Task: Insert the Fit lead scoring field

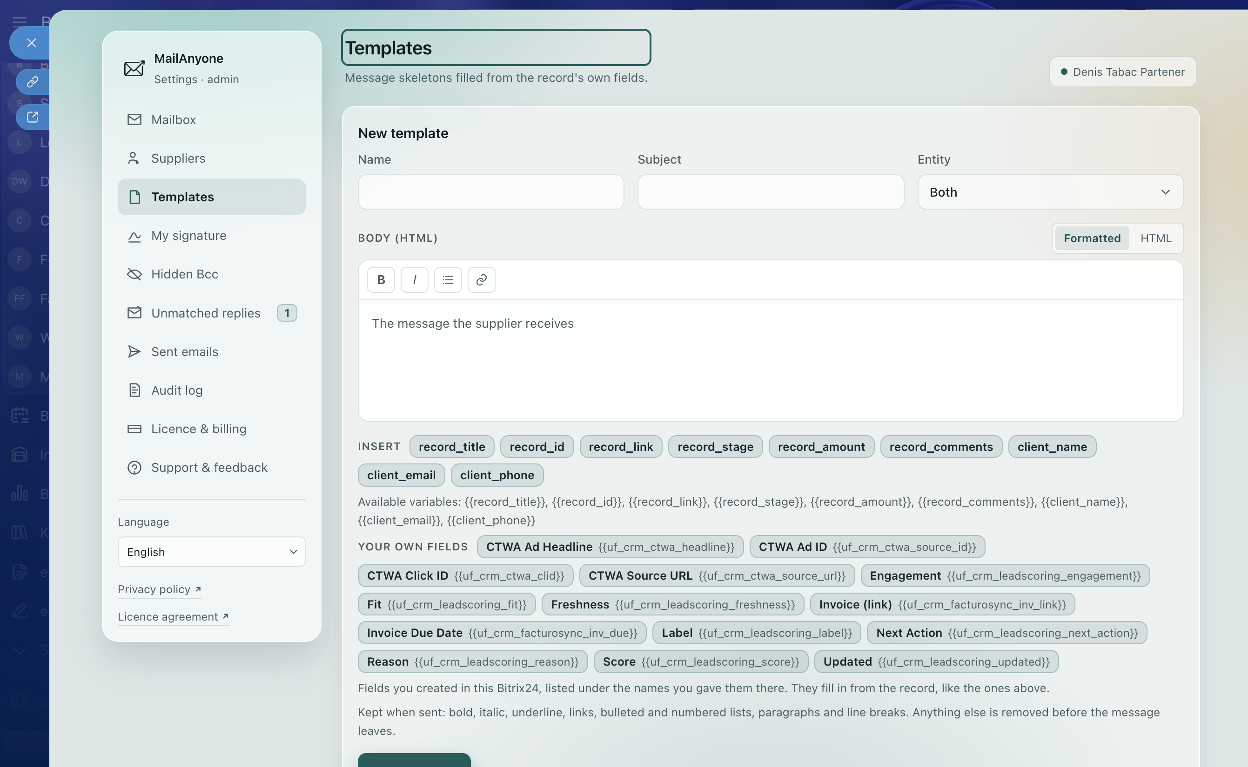Action: click(x=446, y=605)
